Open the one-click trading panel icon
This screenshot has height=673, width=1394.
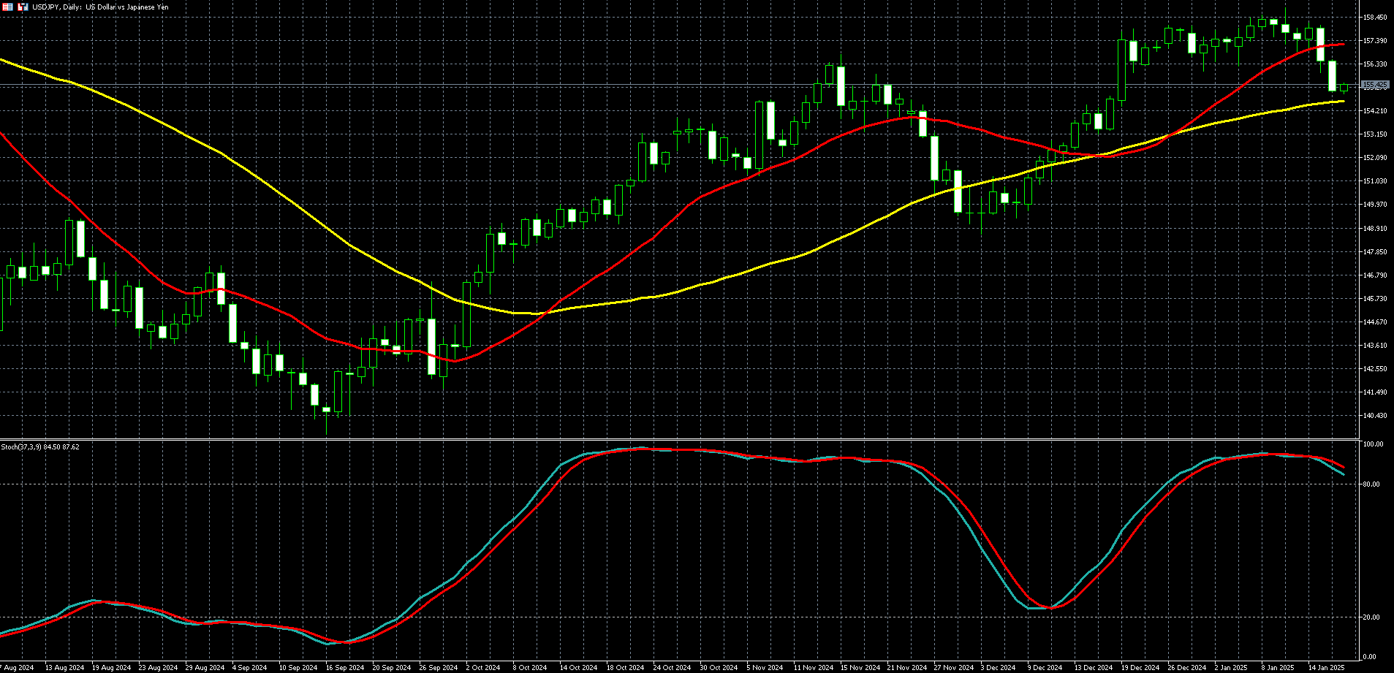[23, 7]
